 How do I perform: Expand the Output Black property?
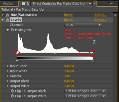(x=8, y=81)
